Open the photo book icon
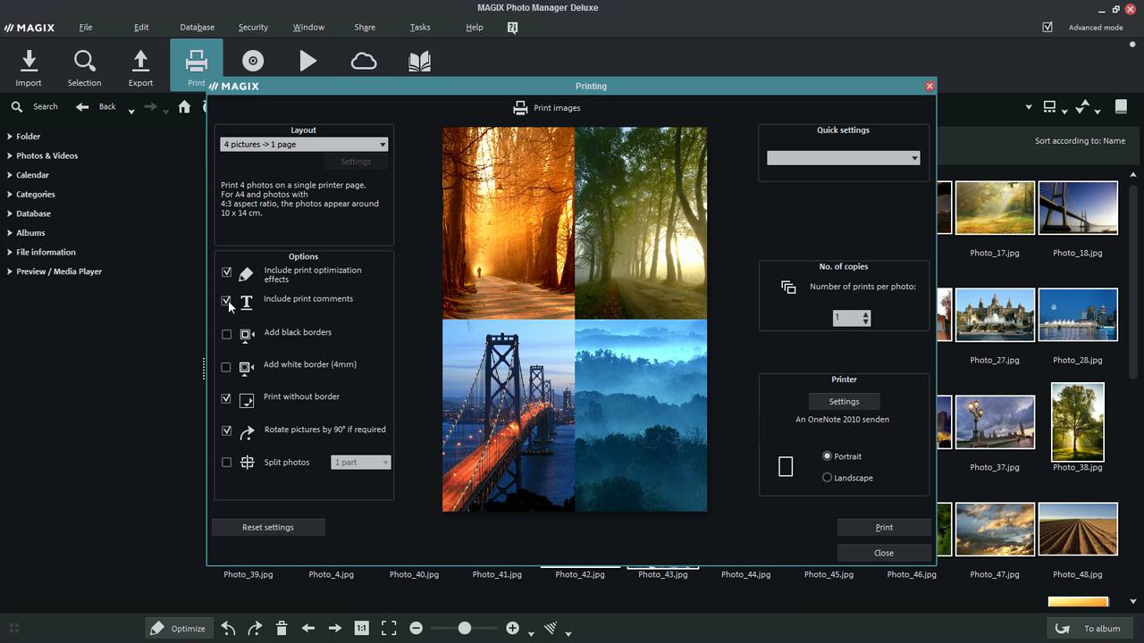 pyautogui.click(x=418, y=61)
